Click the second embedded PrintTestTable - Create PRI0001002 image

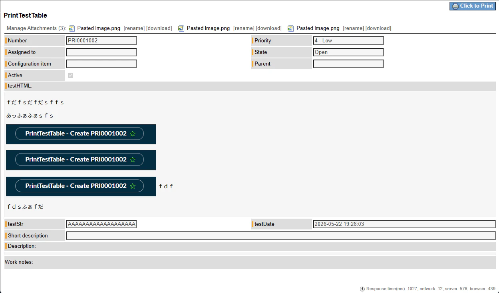pos(81,160)
